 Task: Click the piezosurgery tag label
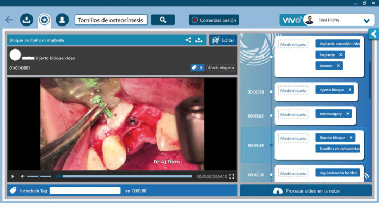331,114
